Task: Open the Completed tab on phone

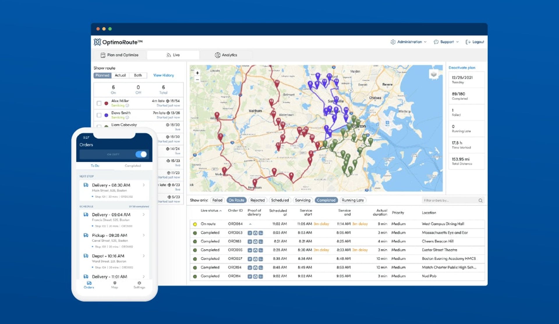Action: click(133, 166)
